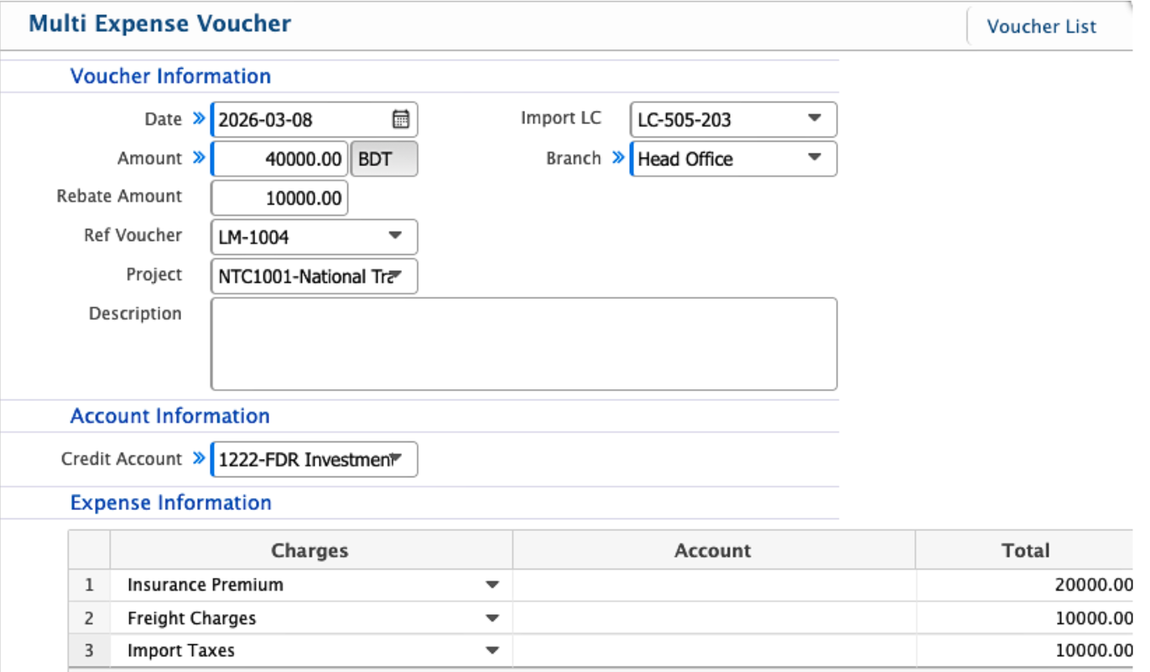This screenshot has width=1150, height=672.
Task: Open Insurance Premium charges dropdown arrow
Action: click(x=492, y=585)
